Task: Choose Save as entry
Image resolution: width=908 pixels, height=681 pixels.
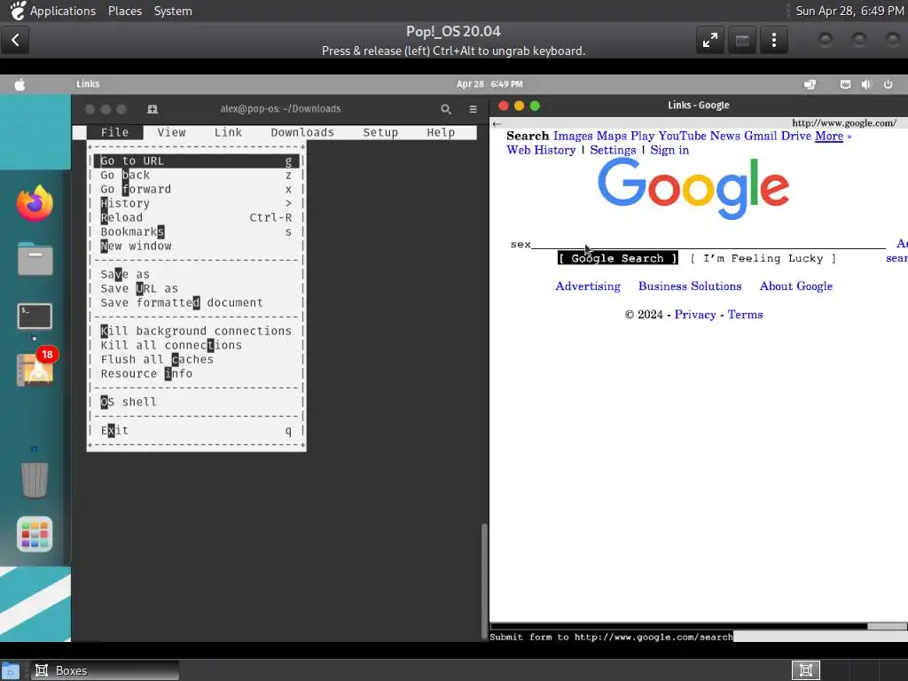Action: [x=196, y=275]
